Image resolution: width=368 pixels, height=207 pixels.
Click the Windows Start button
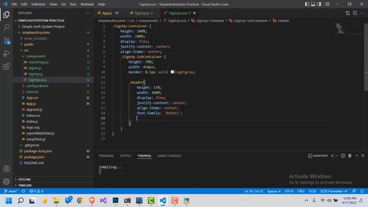(9, 201)
